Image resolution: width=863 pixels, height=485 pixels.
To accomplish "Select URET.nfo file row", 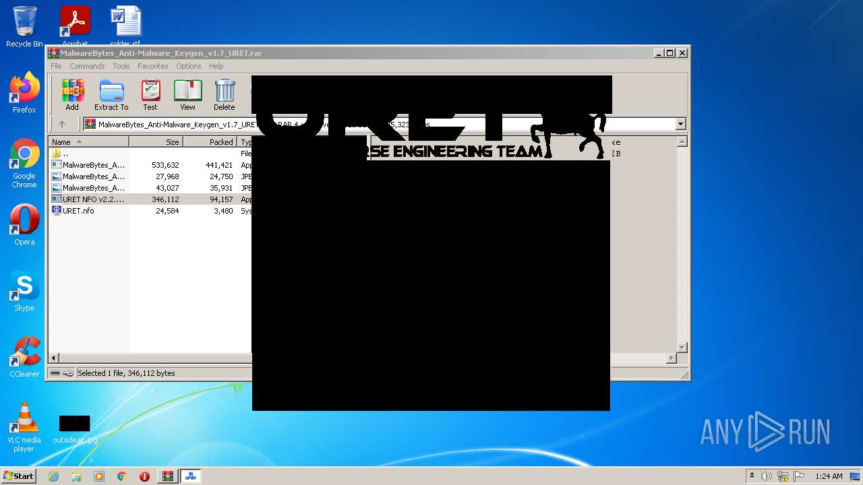I will [150, 211].
